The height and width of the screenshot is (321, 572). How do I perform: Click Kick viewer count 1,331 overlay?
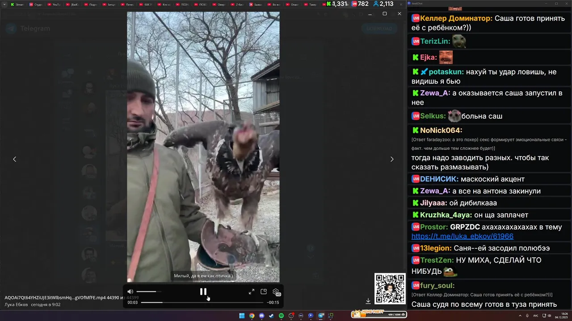coord(337,4)
